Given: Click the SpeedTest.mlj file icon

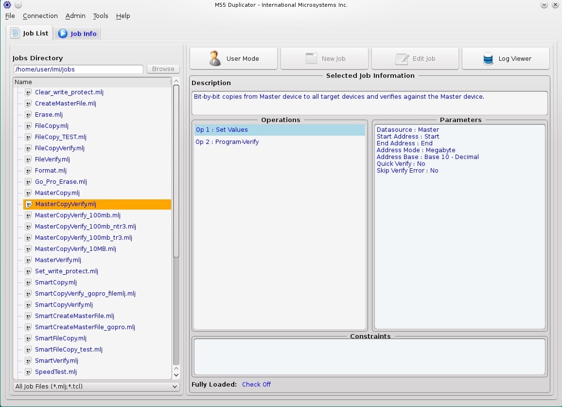Looking at the screenshot, I should (28, 372).
